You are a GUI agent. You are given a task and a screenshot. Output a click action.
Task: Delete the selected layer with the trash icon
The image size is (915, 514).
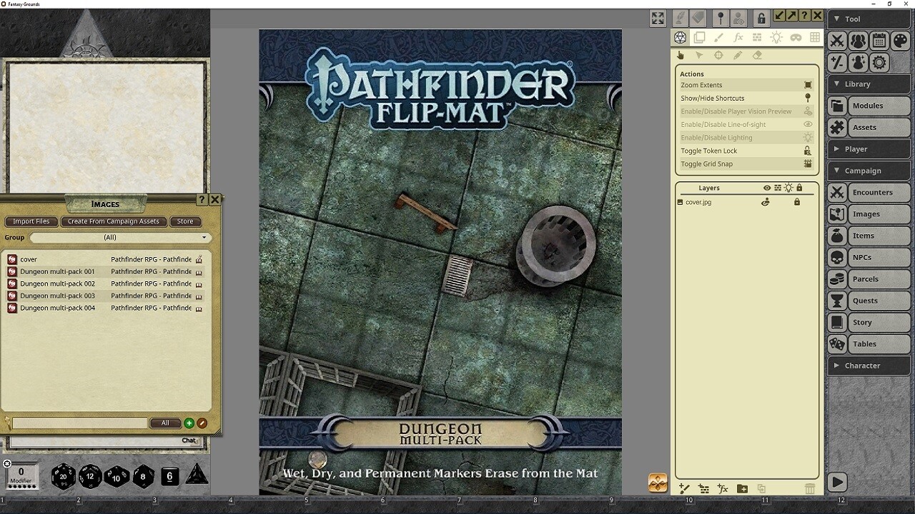pyautogui.click(x=808, y=488)
